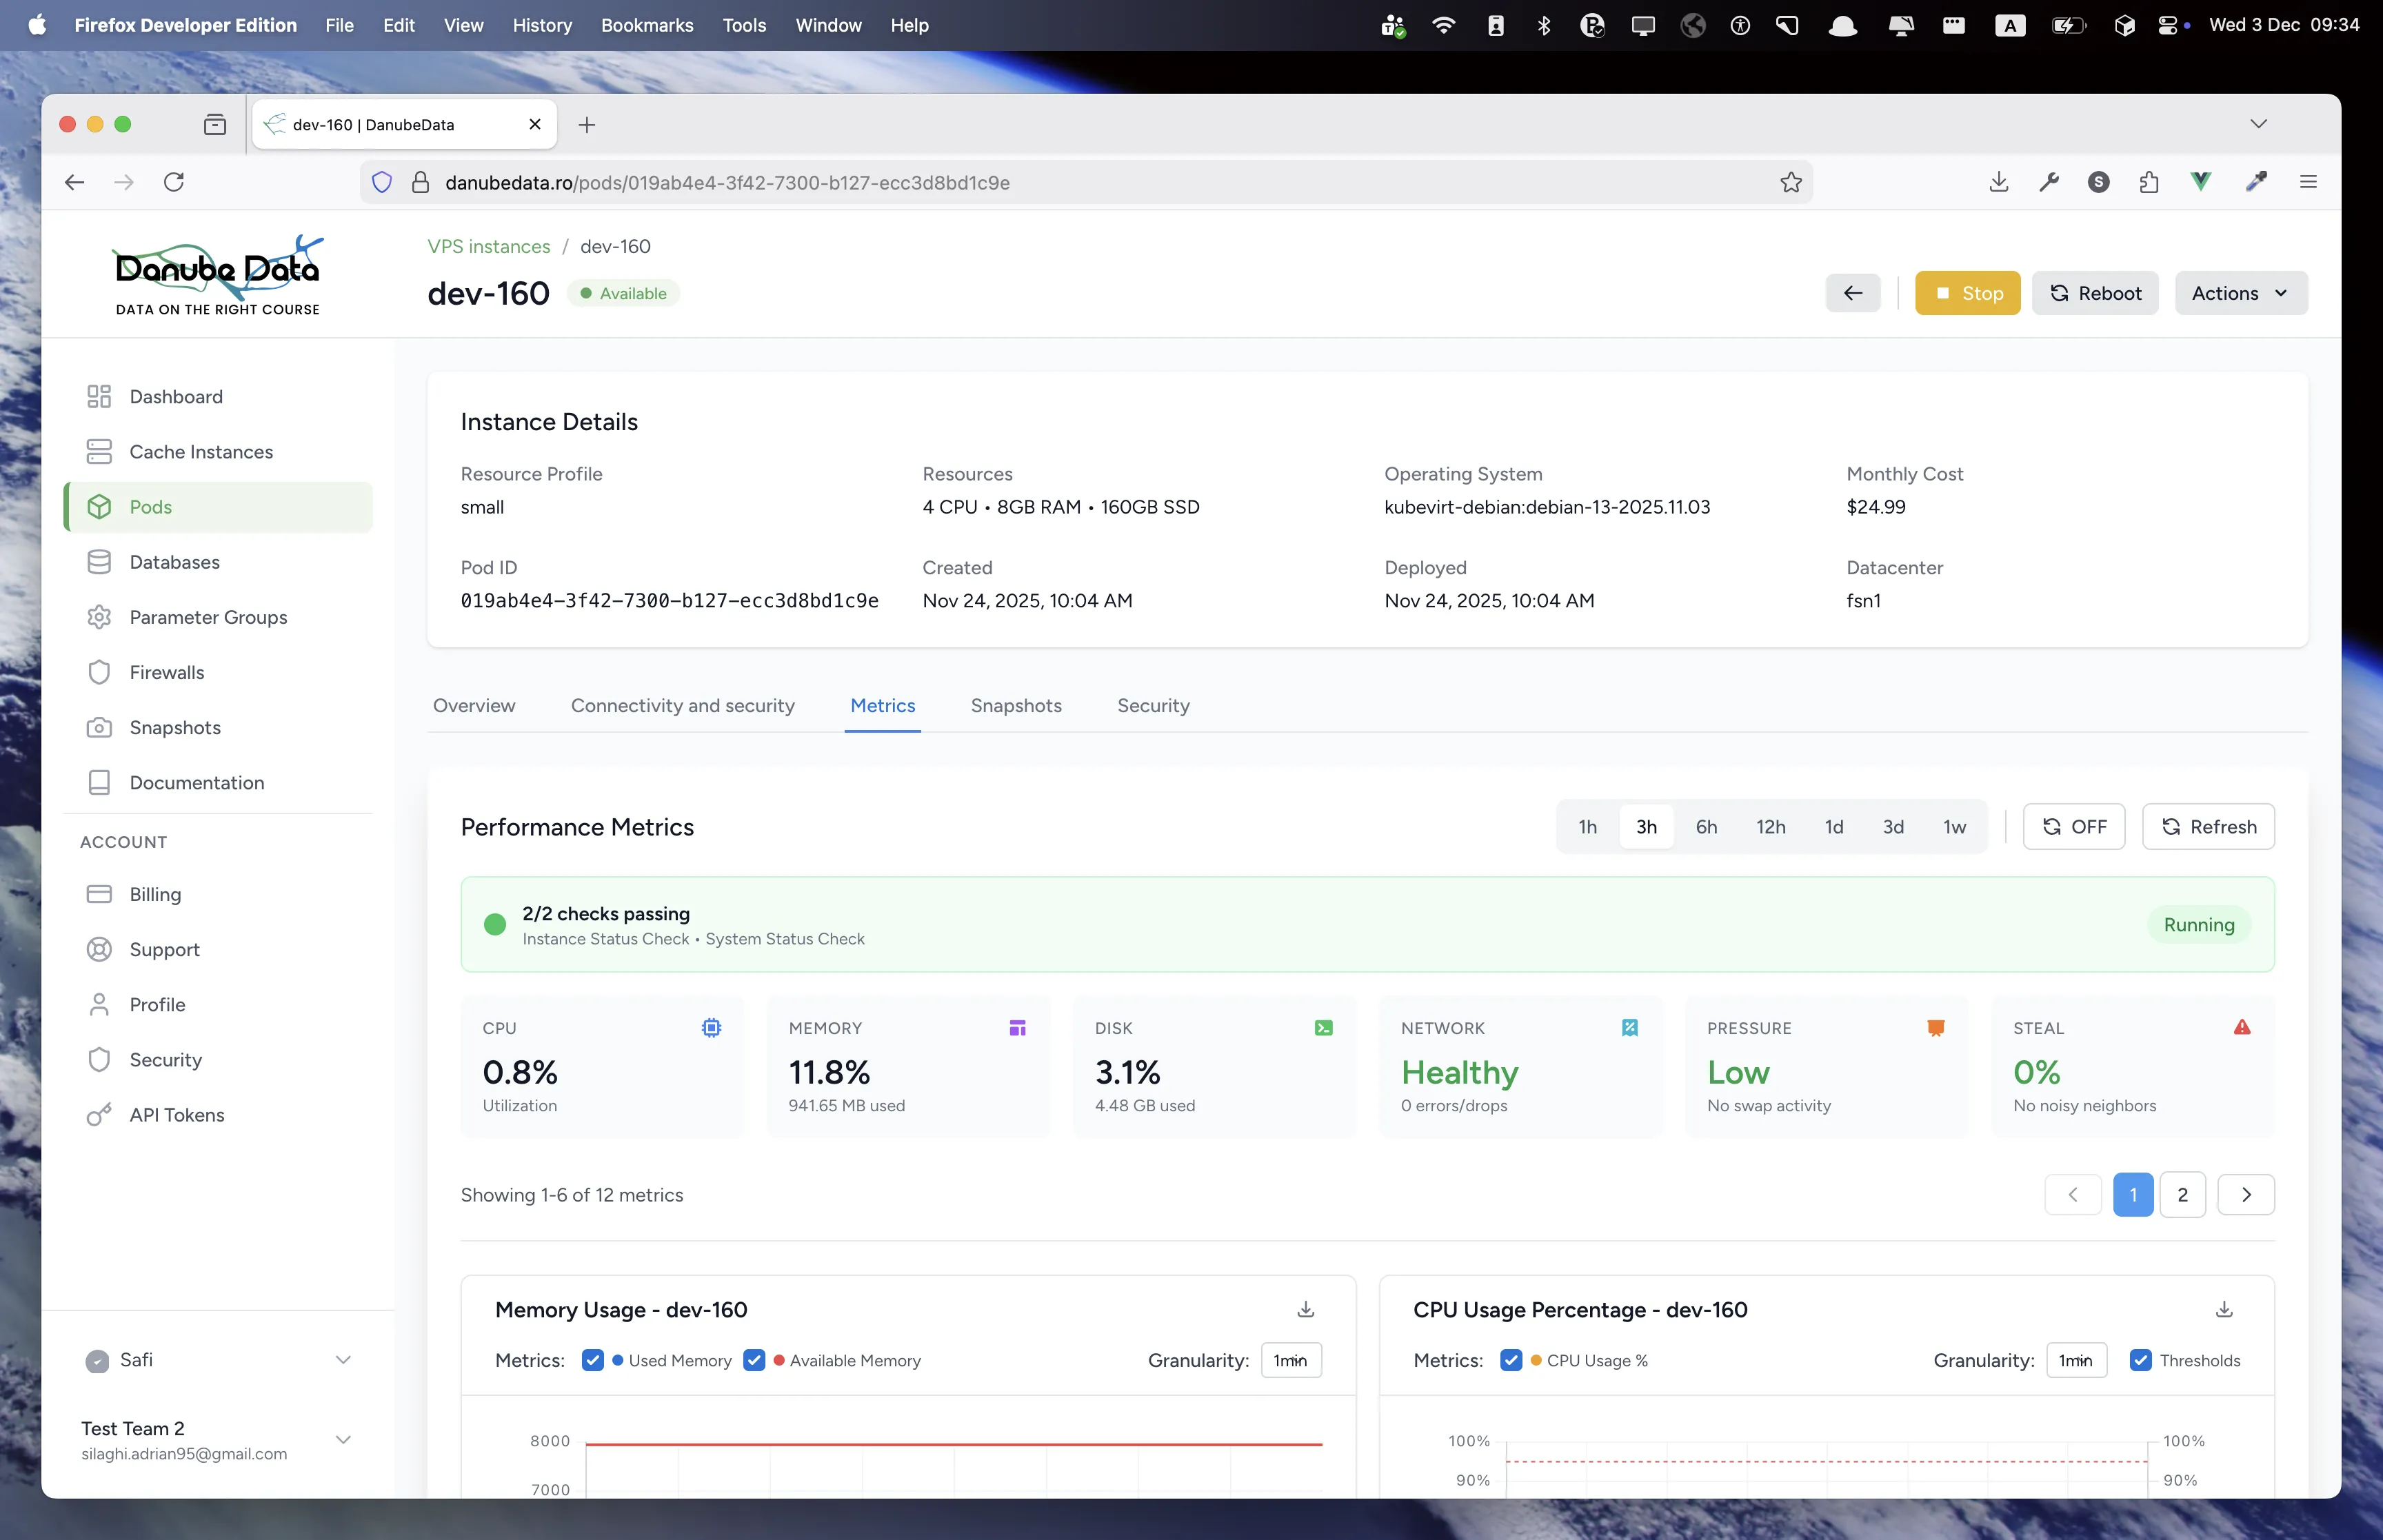Open the Actions dropdown
Screen dimensions: 2383x1540
(2240, 293)
